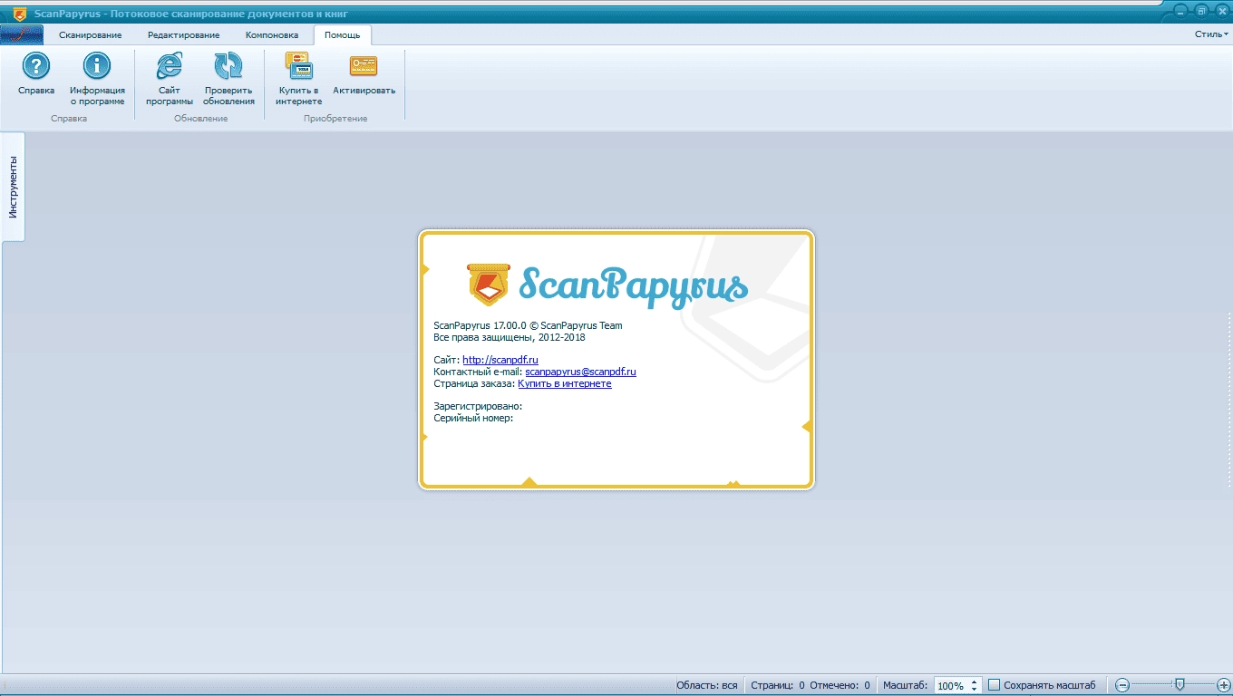
Task: Open the Стиль dropdown
Action: (x=1211, y=34)
